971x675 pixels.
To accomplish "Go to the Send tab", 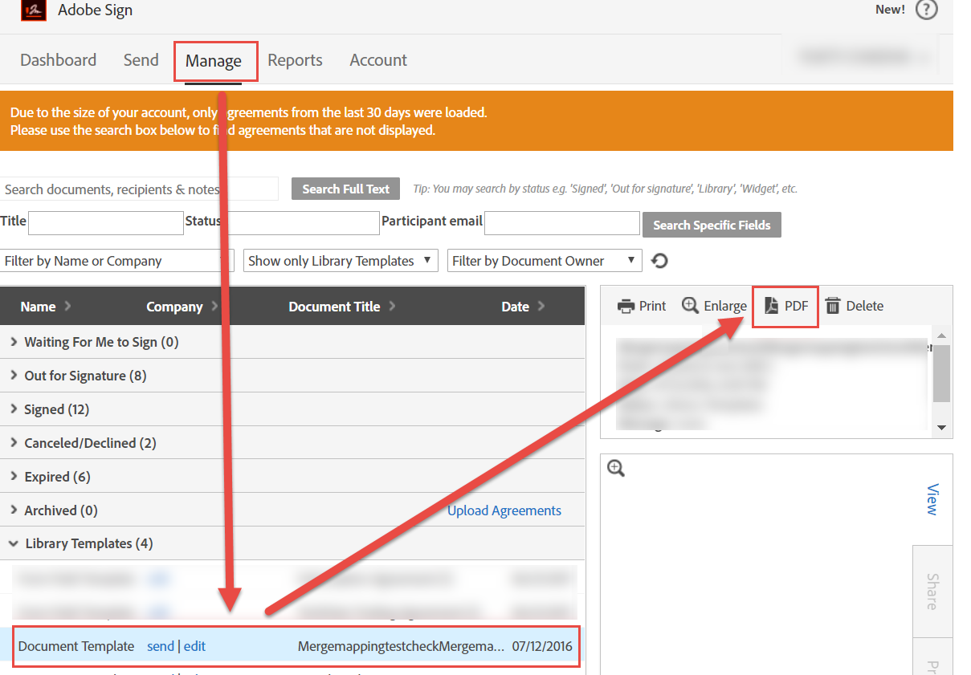I will [x=141, y=60].
